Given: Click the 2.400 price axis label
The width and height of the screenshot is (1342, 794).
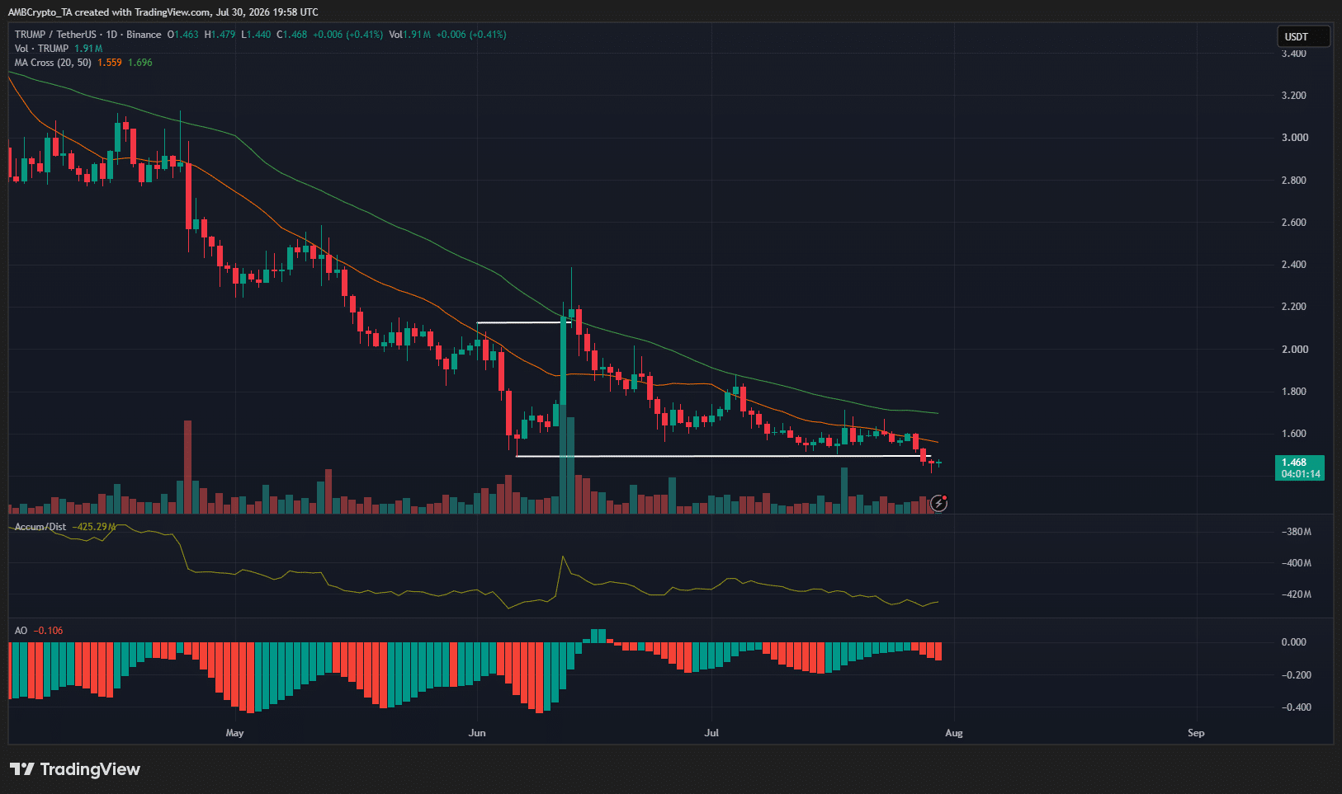Looking at the screenshot, I should [1294, 265].
